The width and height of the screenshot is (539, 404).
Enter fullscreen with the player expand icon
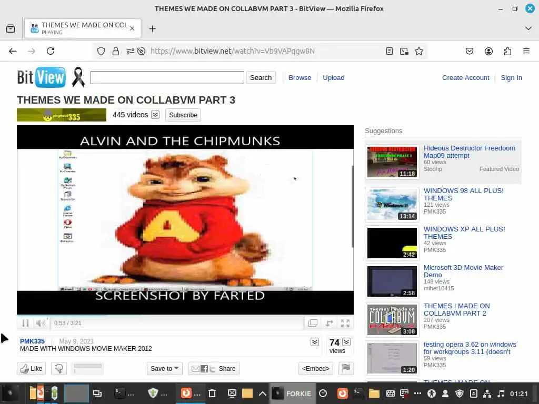[x=345, y=323]
